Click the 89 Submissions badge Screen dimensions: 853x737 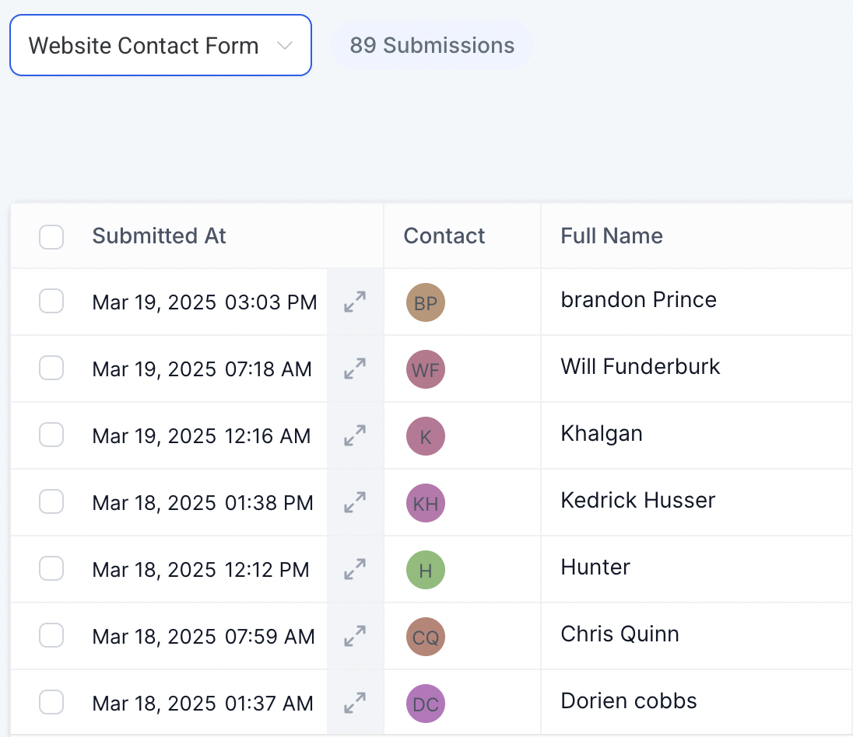pos(432,46)
